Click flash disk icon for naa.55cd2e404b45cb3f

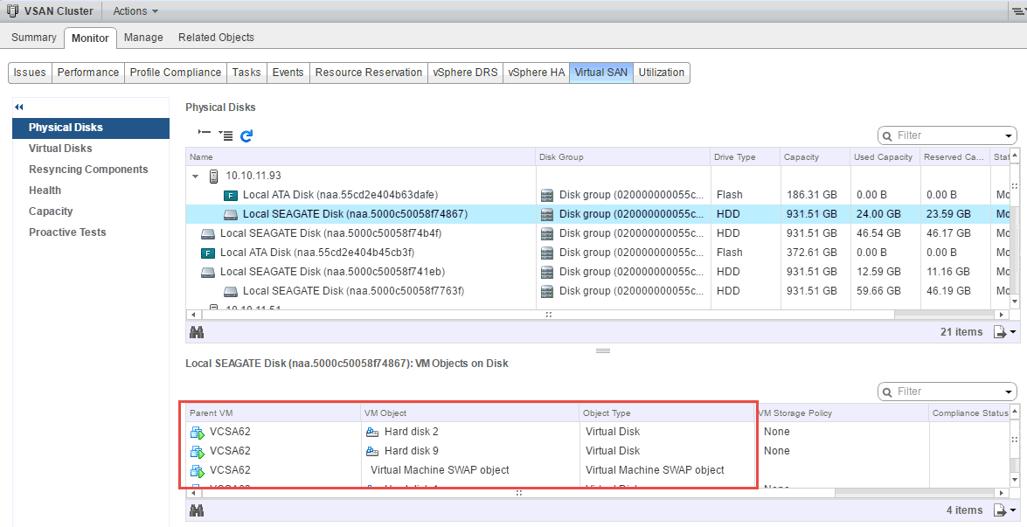208,253
